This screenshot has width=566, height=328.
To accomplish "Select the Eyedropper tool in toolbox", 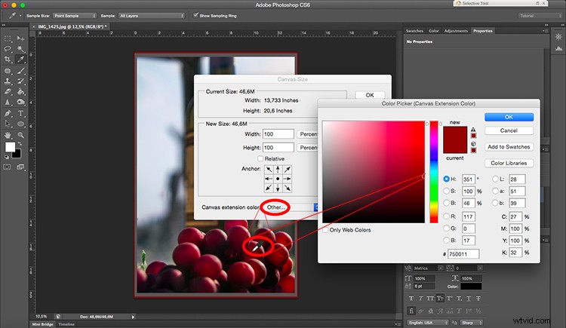I will 20,59.
